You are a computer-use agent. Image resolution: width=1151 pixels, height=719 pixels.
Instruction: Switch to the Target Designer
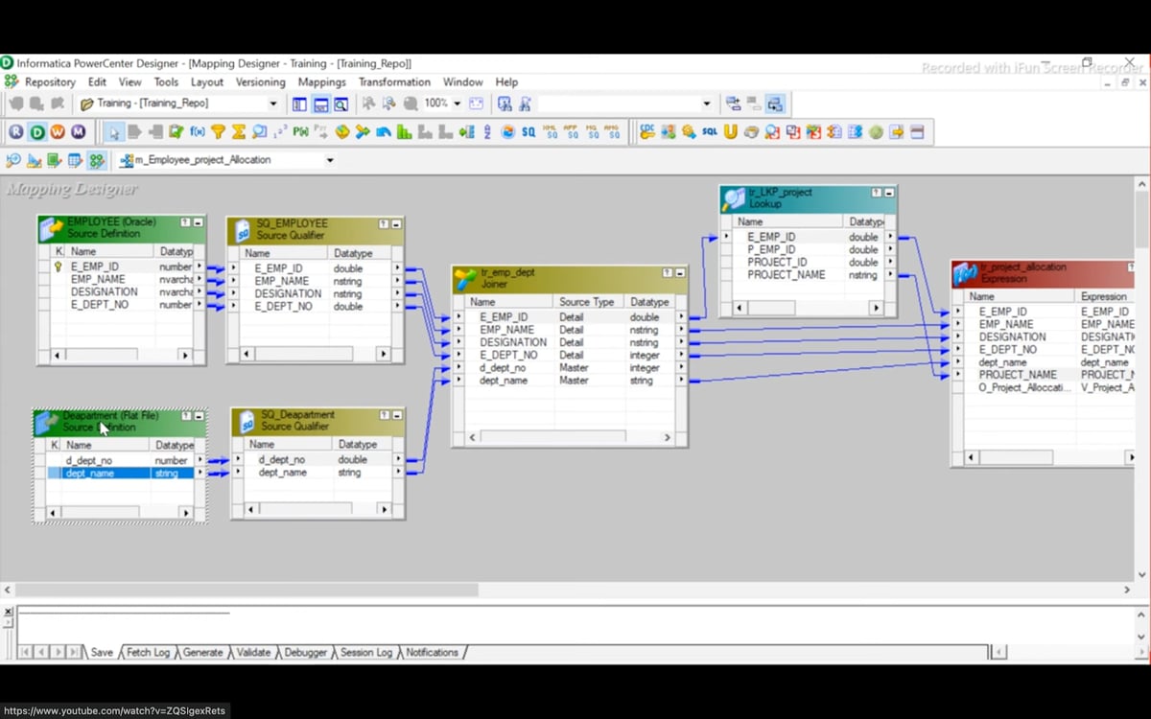[34, 162]
